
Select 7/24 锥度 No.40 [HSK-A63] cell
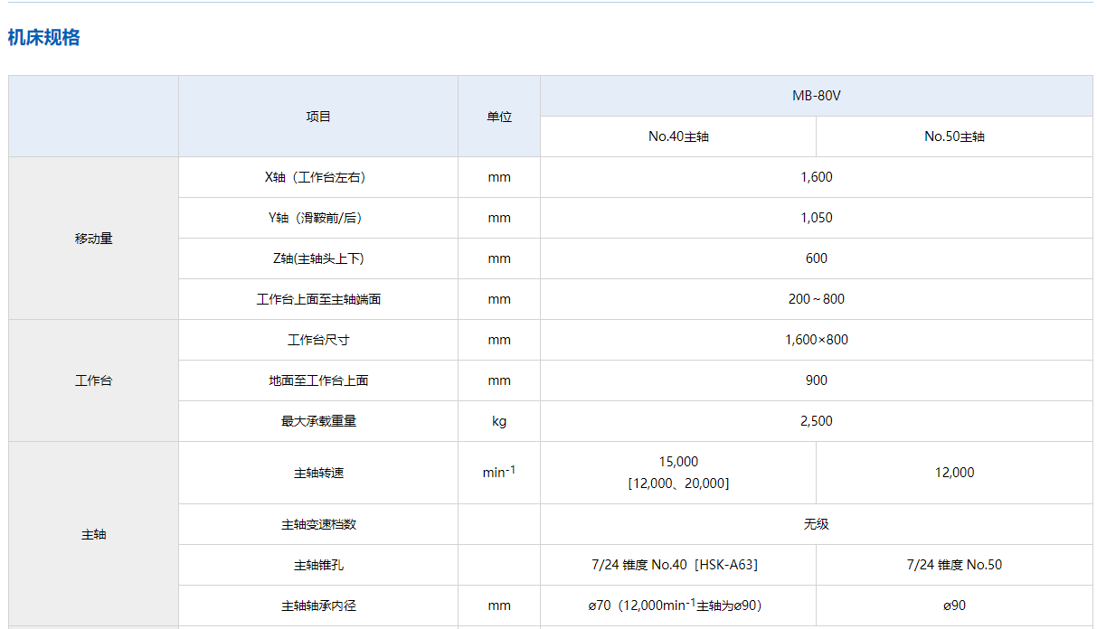tap(678, 565)
